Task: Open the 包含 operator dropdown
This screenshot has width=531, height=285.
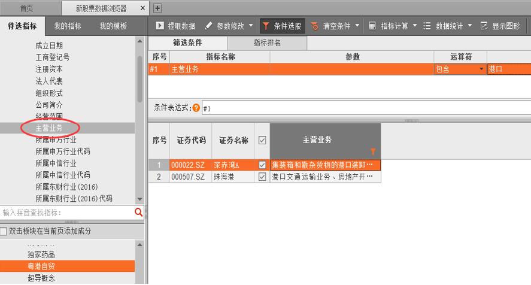Action: click(x=481, y=69)
